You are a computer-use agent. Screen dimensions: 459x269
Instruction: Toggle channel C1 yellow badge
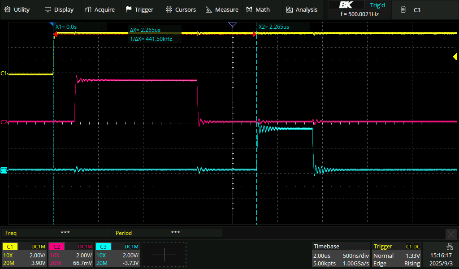(x=10, y=247)
